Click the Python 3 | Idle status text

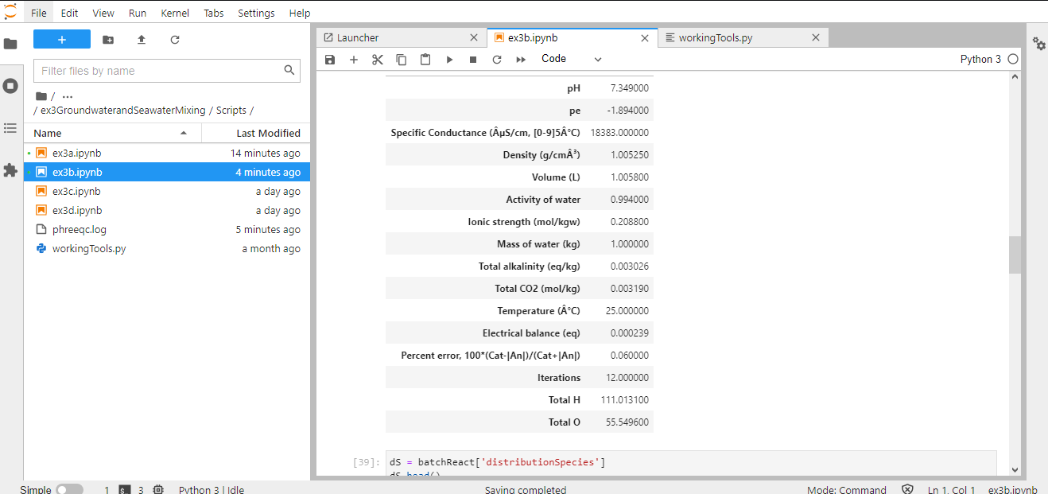(212, 489)
